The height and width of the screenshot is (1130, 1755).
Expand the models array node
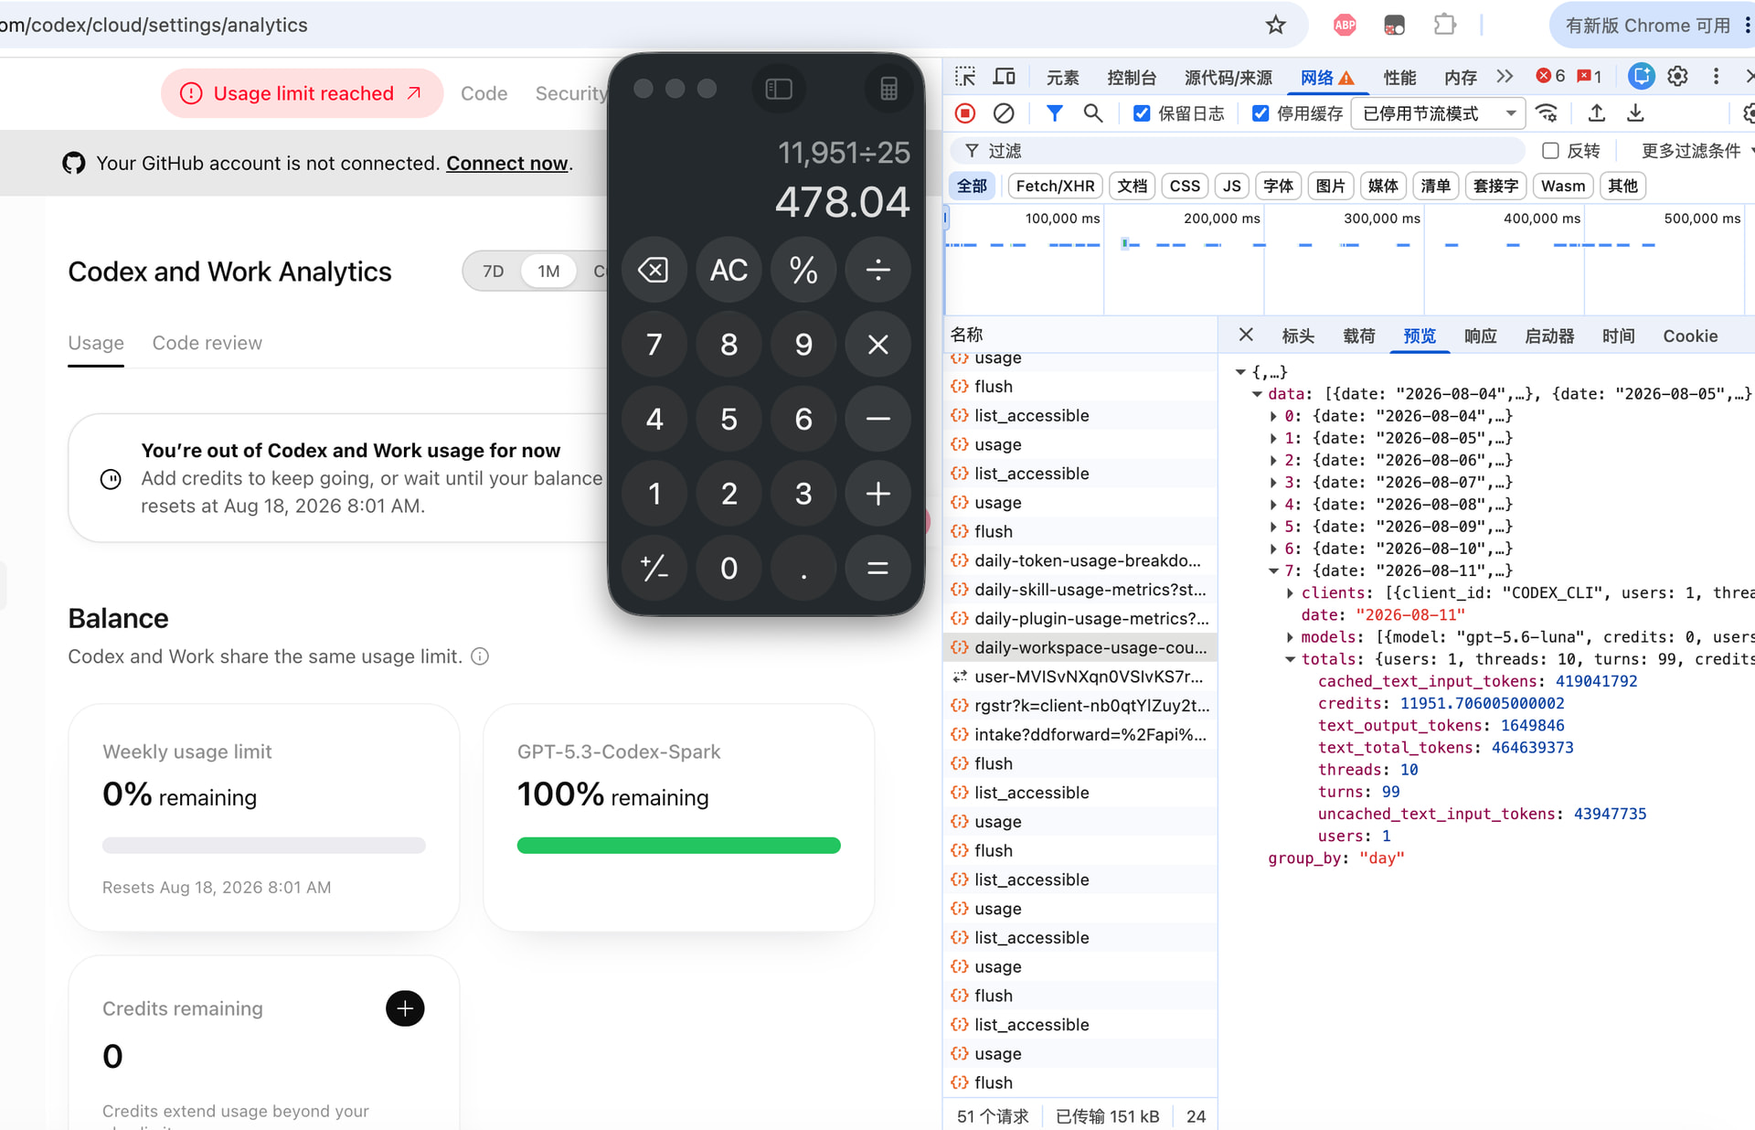(x=1290, y=637)
